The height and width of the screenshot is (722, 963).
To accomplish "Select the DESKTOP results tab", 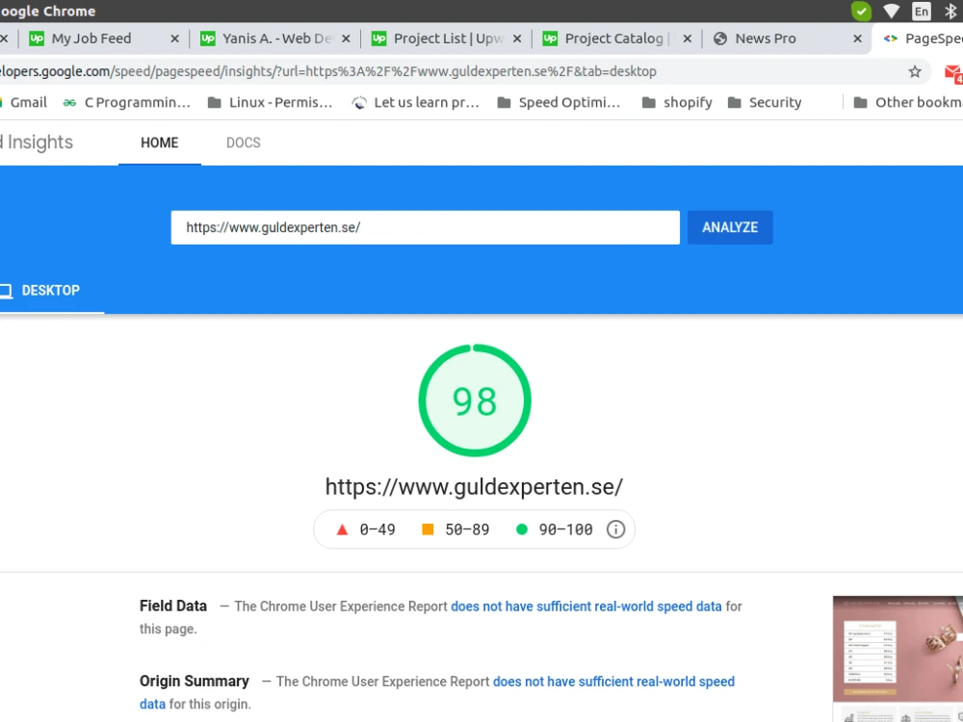I will tap(50, 291).
